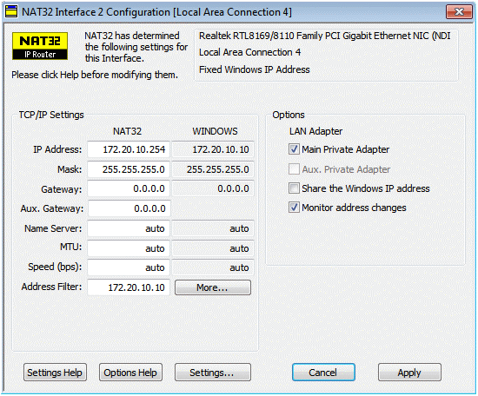Click the NAT32 Speed (bps) field
Screen dimensions: 478x396
click(x=129, y=267)
